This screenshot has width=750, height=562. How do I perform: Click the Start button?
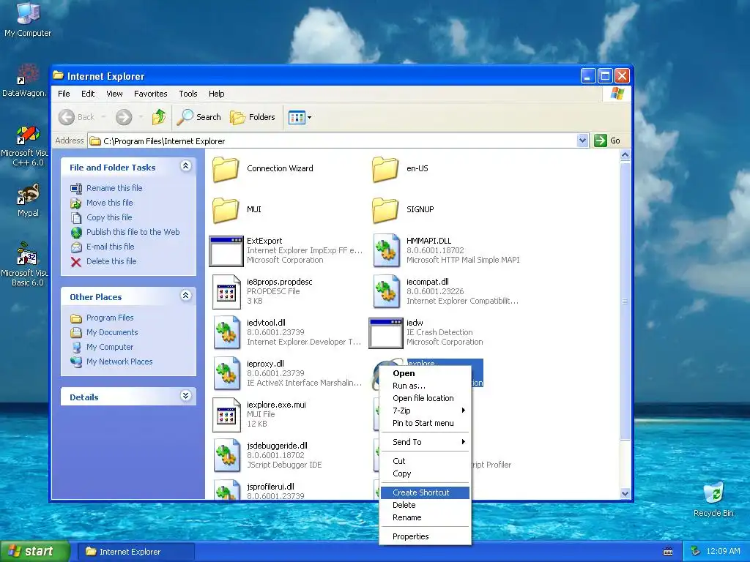pyautogui.click(x=34, y=552)
